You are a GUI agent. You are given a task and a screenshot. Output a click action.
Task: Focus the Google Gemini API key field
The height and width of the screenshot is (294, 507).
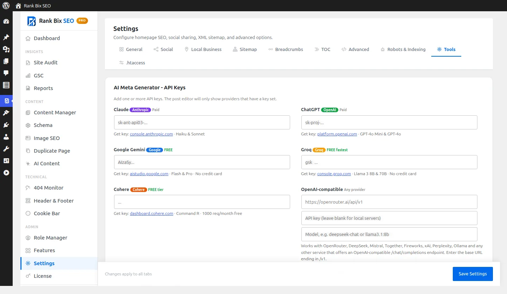[202, 162]
